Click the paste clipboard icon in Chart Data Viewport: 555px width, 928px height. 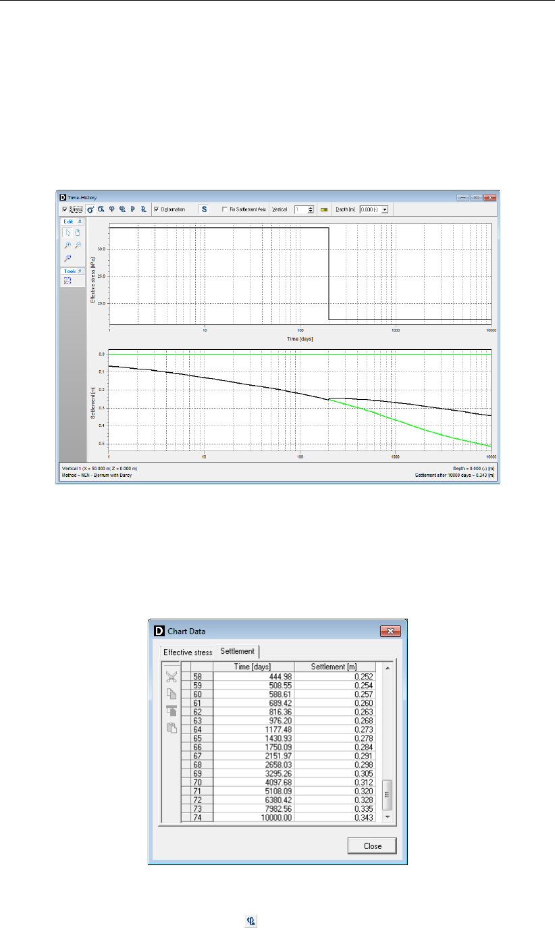[172, 727]
